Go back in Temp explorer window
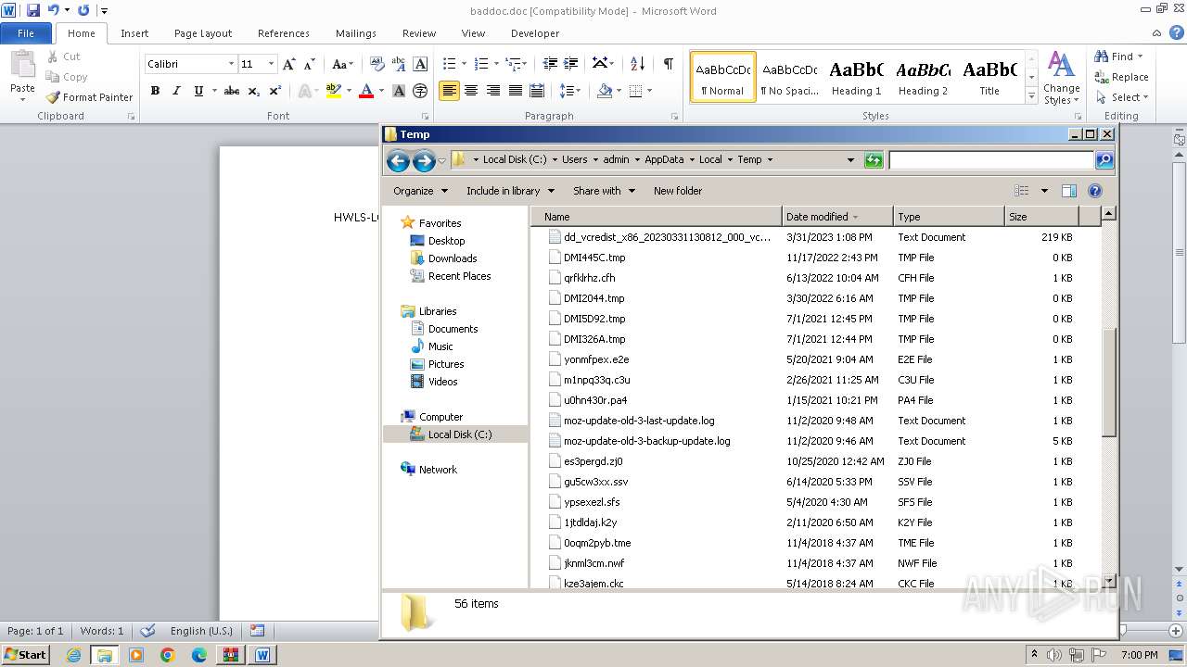This screenshot has height=667, width=1187. [398, 160]
